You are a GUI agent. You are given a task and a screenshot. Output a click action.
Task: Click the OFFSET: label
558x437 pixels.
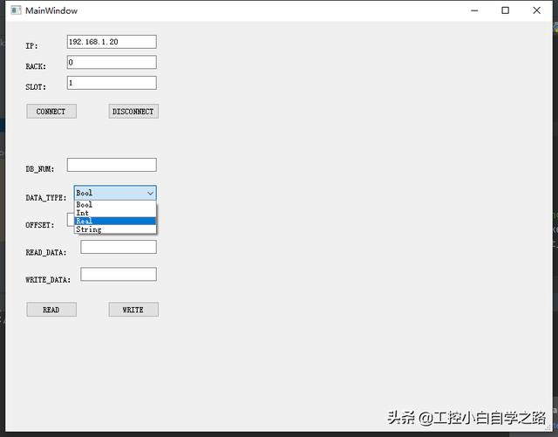tap(40, 225)
